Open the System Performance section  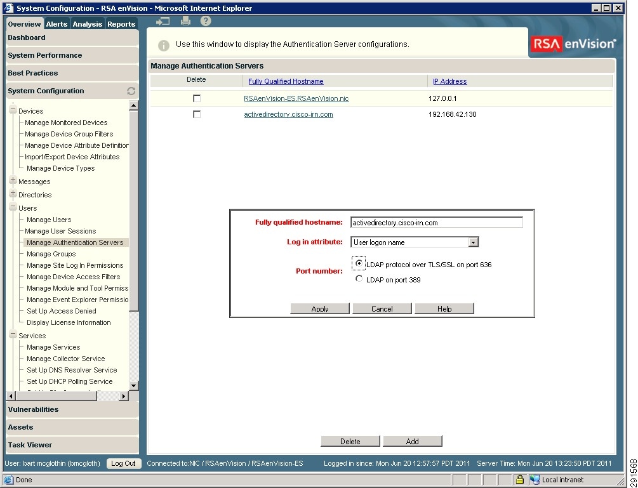click(72, 55)
